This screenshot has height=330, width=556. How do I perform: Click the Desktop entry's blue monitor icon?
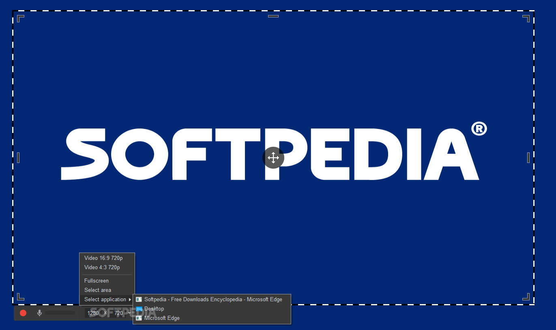coord(139,309)
